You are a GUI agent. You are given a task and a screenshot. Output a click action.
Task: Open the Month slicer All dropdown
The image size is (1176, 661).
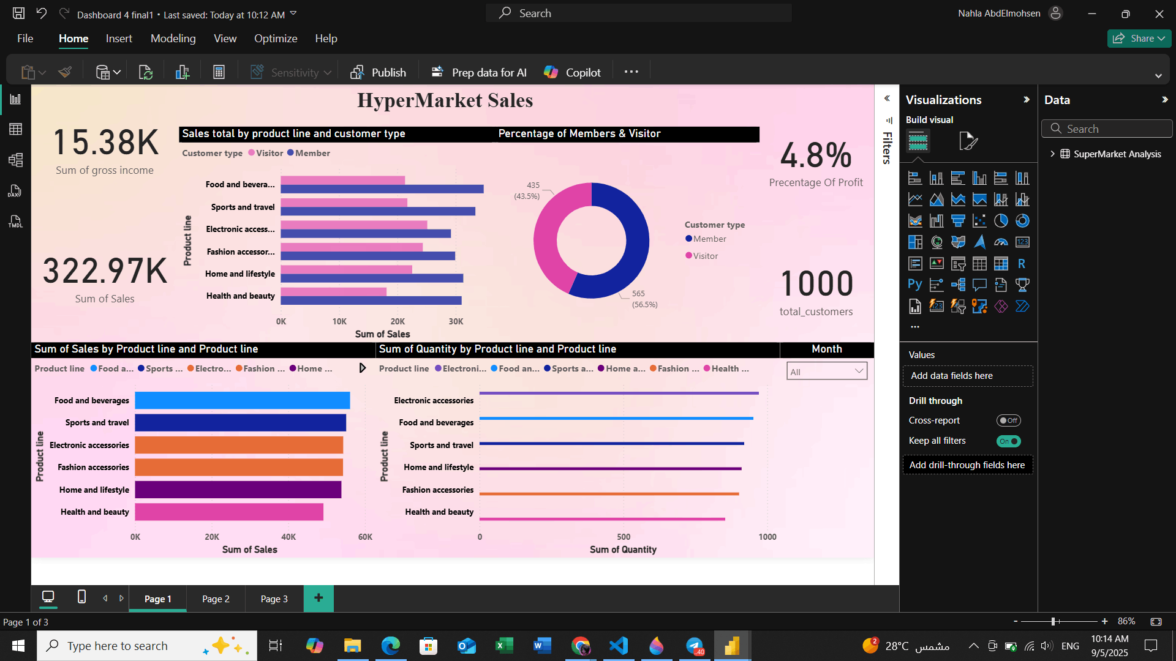pyautogui.click(x=859, y=371)
